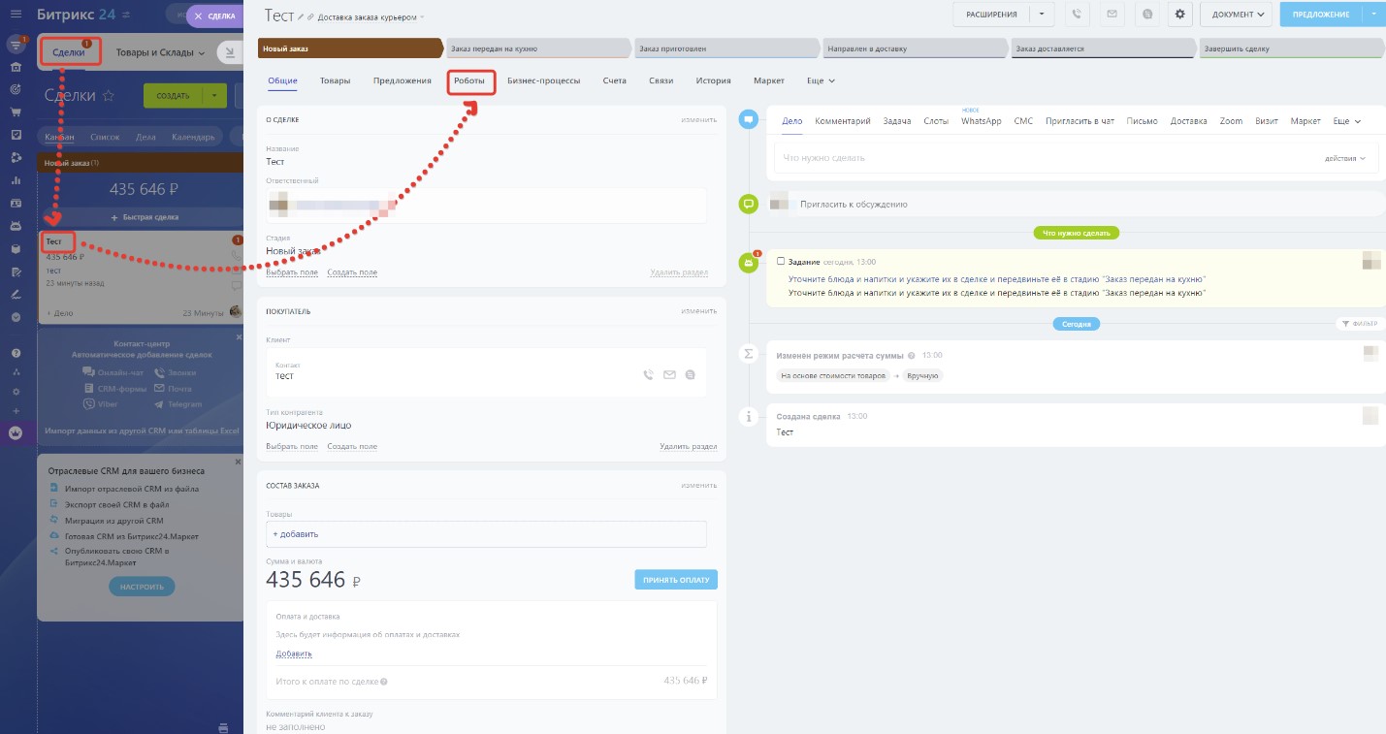Image resolution: width=1386 pixels, height=734 pixels.
Task: Click the arrow beside Расширения button
Action: coord(1041,15)
